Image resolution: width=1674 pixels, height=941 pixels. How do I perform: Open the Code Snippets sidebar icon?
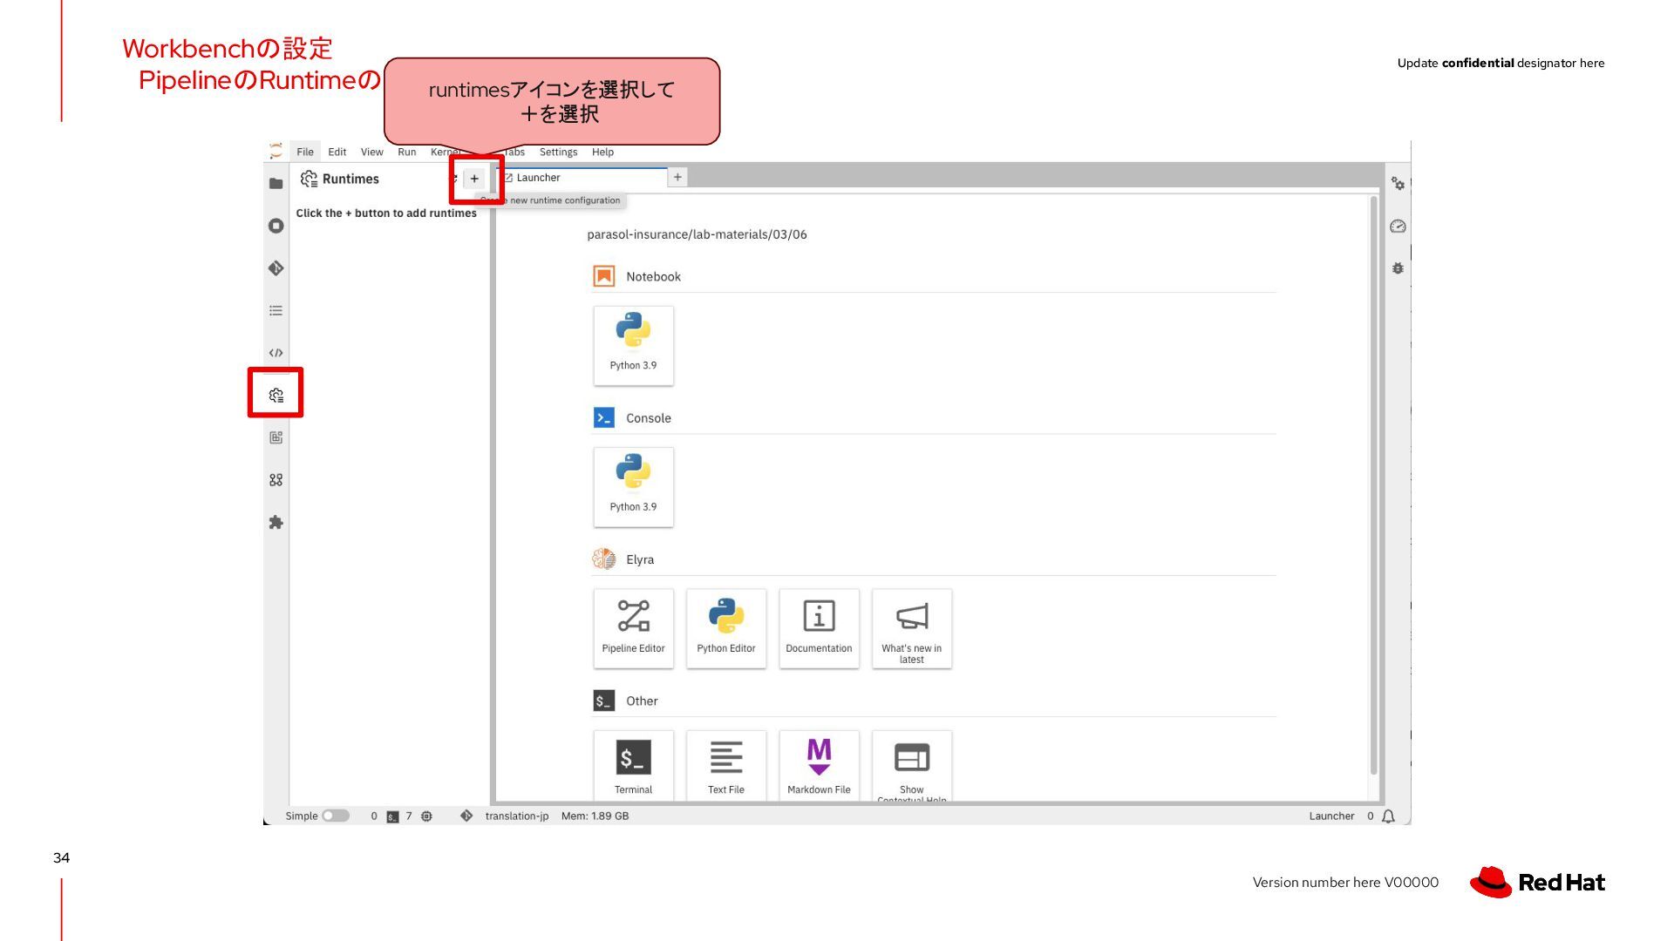coord(276,353)
